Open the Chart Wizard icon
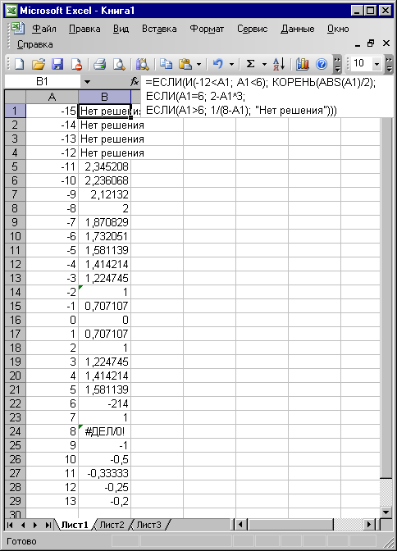The image size is (397, 551). 303,64
